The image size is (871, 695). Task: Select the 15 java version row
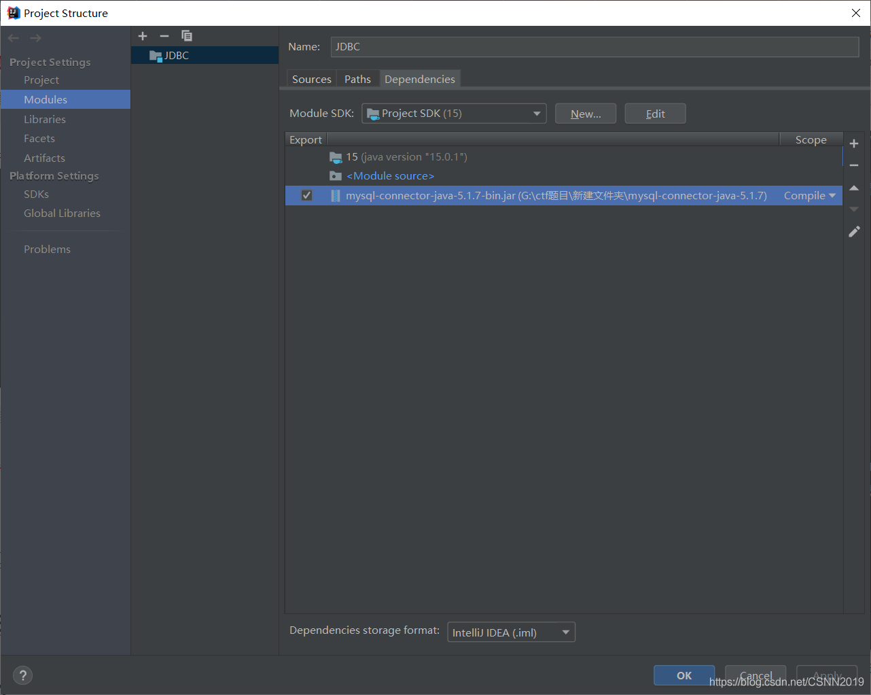click(564, 157)
